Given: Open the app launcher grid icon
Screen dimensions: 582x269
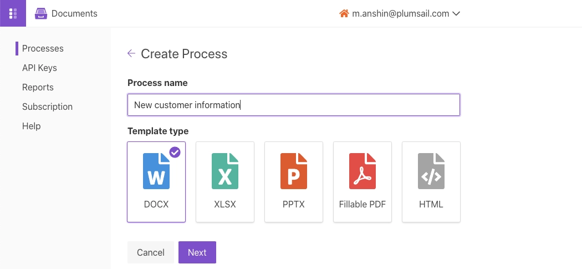Looking at the screenshot, I should (x=13, y=13).
